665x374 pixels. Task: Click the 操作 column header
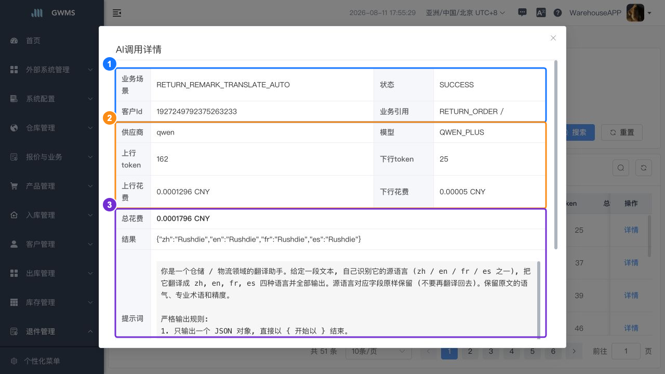pos(631,204)
